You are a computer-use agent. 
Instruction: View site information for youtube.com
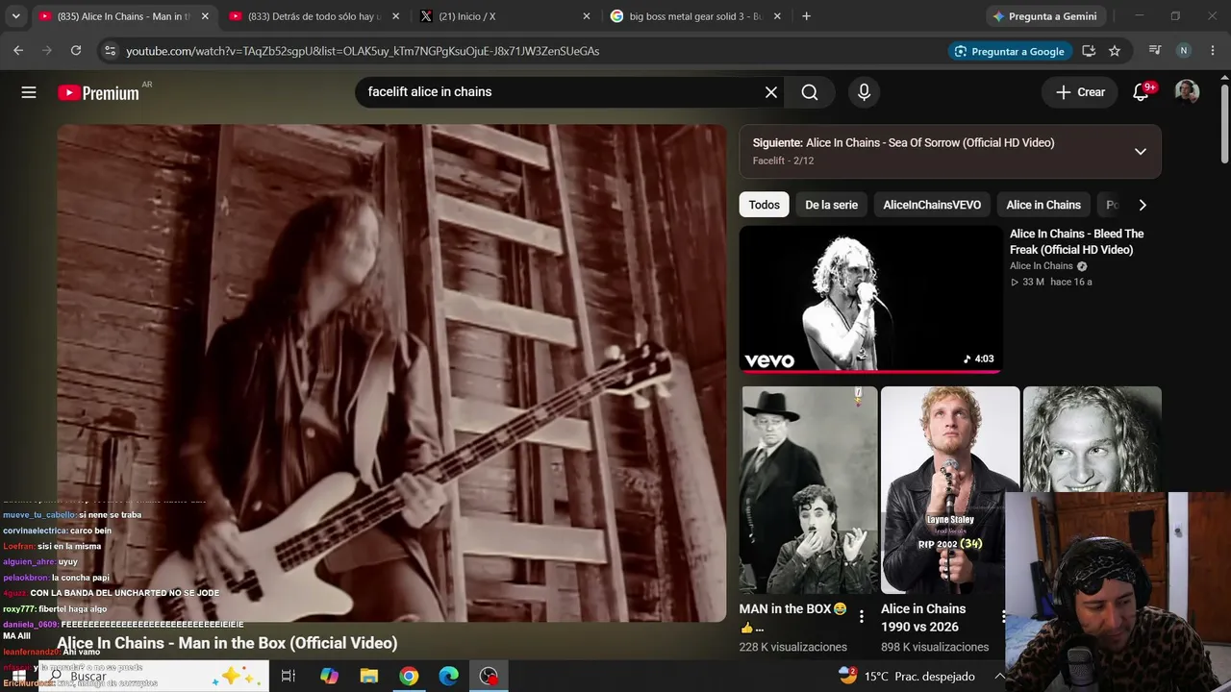point(109,51)
